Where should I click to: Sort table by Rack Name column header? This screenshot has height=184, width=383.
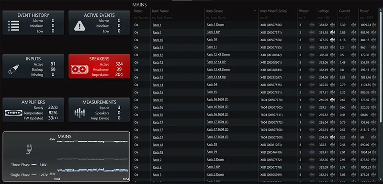click(x=160, y=11)
